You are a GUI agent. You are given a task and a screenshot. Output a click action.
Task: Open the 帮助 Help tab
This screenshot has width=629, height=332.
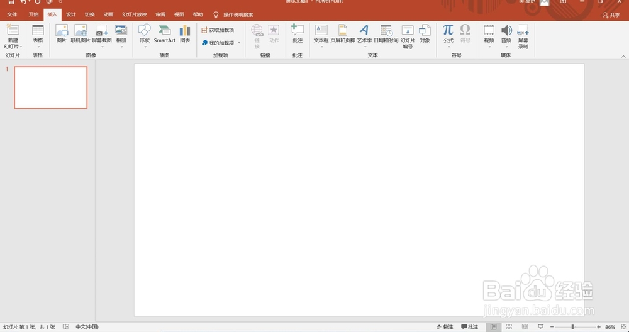[x=198, y=14]
